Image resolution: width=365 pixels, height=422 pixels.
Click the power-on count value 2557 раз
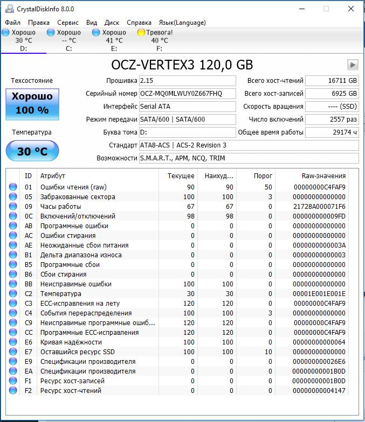click(332, 119)
